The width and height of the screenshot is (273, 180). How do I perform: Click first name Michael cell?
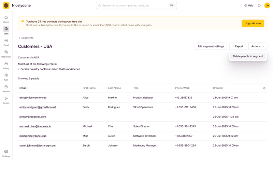click(87, 126)
